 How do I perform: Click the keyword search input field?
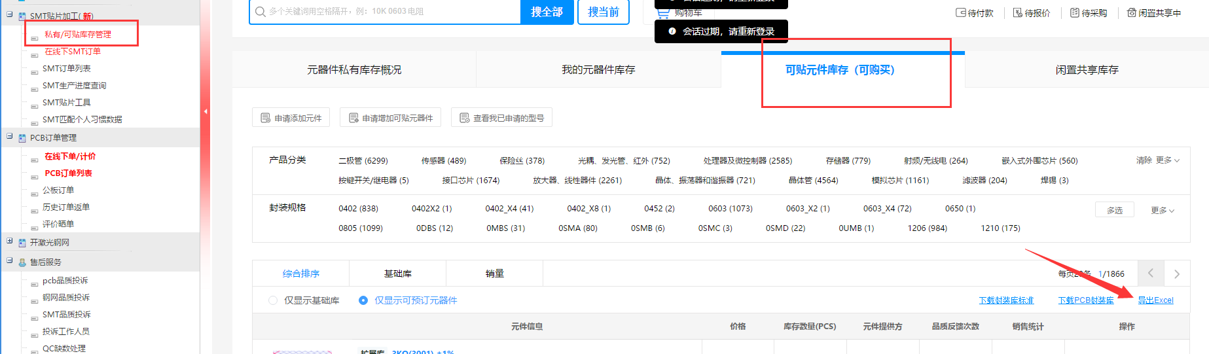click(x=386, y=12)
